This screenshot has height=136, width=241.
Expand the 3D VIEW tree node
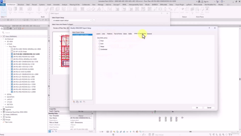(5, 42)
